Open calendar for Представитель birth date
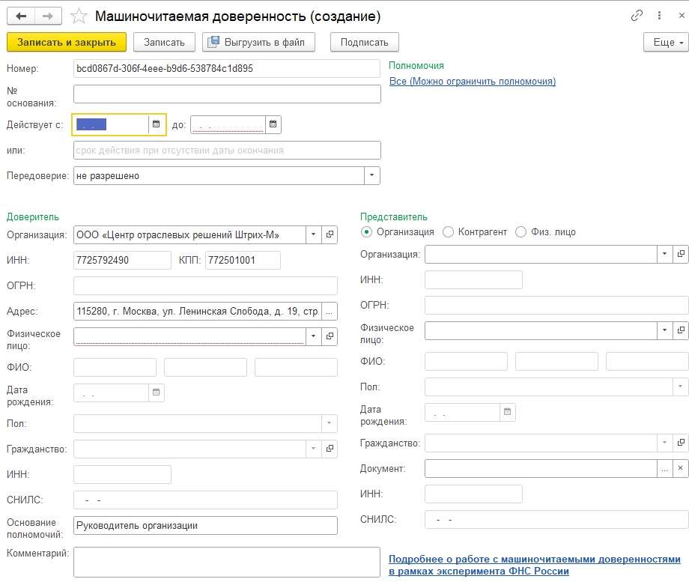Viewport: 689px width, 582px height. 508,412
